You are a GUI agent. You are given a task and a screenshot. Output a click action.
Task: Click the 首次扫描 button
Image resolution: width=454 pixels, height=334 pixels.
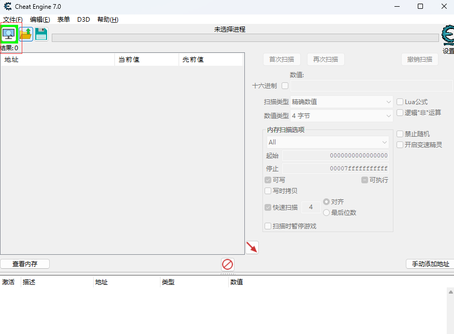pyautogui.click(x=282, y=60)
